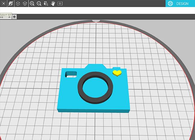The height and width of the screenshot is (140, 195).
Task: Activate the Pan hand tool
Action: pos(53,4)
